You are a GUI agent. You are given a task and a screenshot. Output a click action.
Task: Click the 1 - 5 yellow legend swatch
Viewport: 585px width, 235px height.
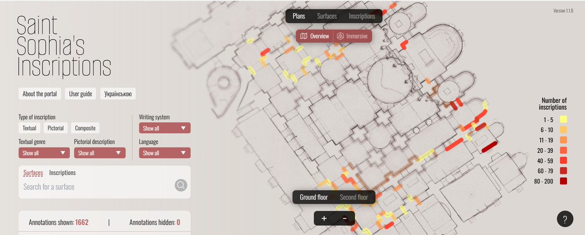564,119
